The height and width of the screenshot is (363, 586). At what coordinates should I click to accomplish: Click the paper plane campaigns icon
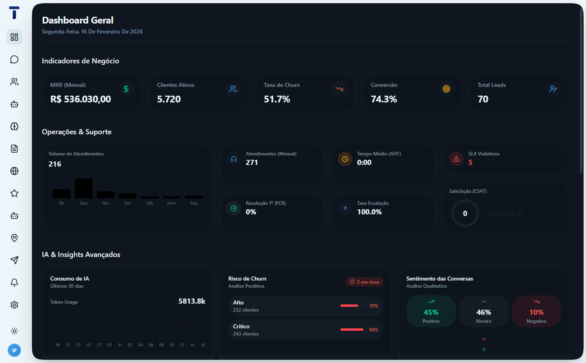pos(14,260)
